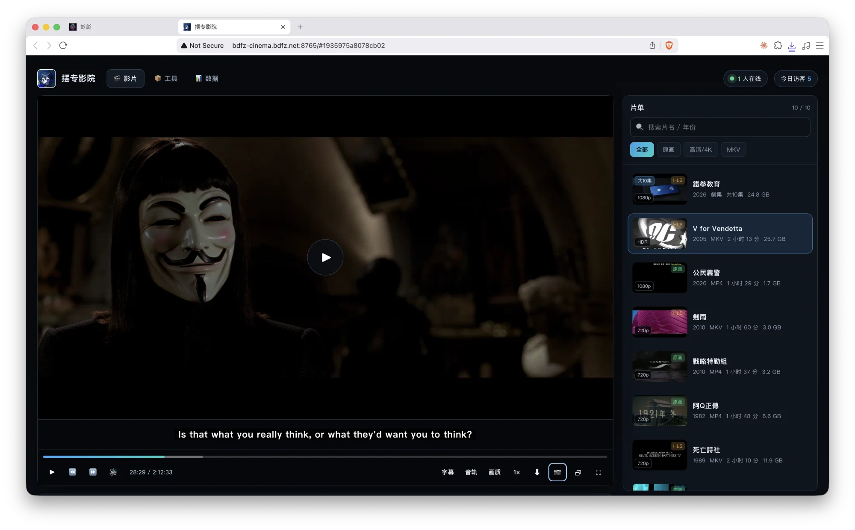This screenshot has width=855, height=530.
Task: Click the magnifier icon in the search field
Action: coord(640,127)
